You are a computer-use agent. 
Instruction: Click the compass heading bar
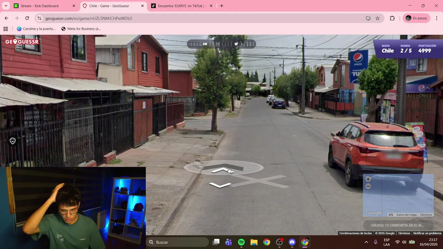point(221,44)
